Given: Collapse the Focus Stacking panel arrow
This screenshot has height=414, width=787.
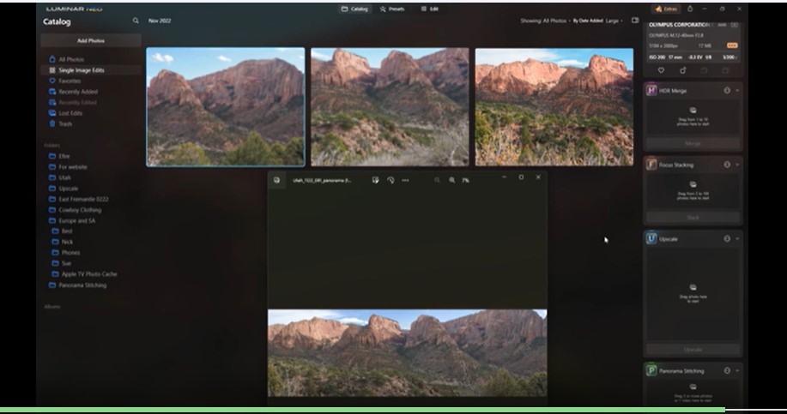Looking at the screenshot, I should click(737, 165).
